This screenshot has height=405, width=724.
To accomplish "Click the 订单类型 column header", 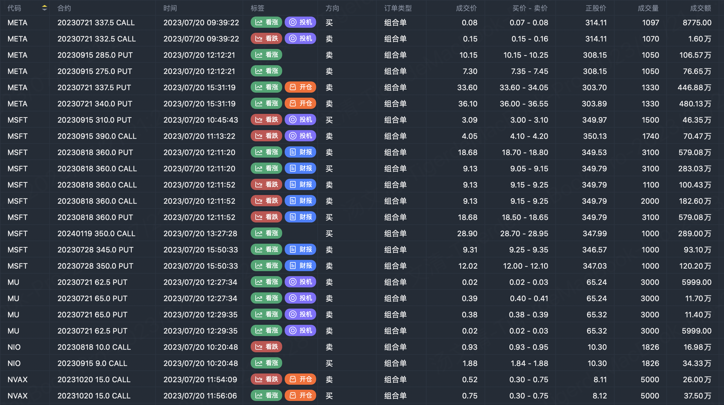I will click(398, 8).
